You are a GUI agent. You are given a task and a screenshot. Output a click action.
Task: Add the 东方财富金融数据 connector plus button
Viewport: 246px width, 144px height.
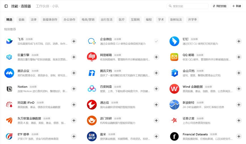click(74, 120)
